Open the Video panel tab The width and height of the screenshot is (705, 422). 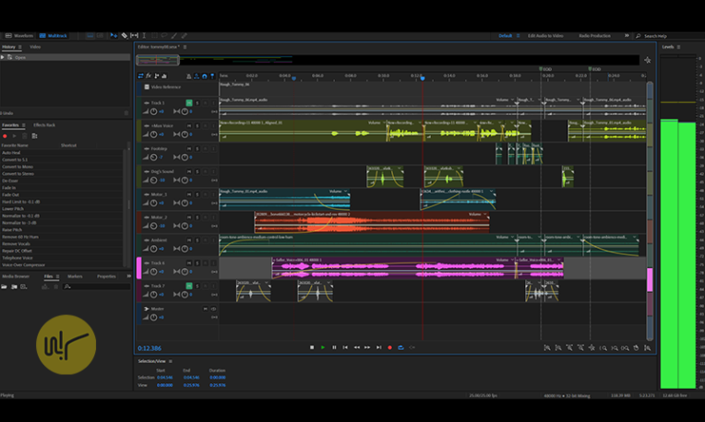[35, 47]
